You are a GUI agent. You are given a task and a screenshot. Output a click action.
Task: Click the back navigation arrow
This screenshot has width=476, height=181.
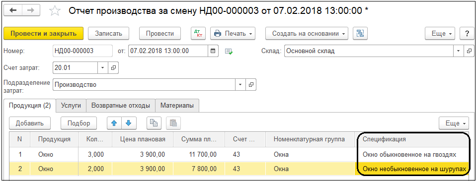pos(13,10)
